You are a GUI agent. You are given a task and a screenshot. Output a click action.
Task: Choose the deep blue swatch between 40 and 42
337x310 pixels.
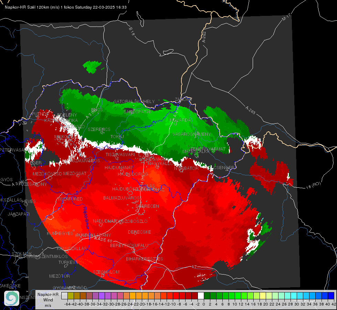tap(331, 296)
